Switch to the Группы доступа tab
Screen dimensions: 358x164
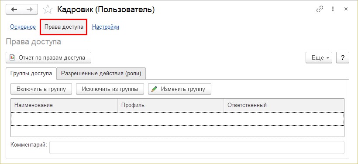pyautogui.click(x=31, y=74)
